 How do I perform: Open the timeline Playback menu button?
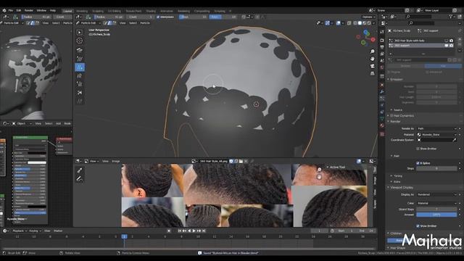(x=20, y=231)
